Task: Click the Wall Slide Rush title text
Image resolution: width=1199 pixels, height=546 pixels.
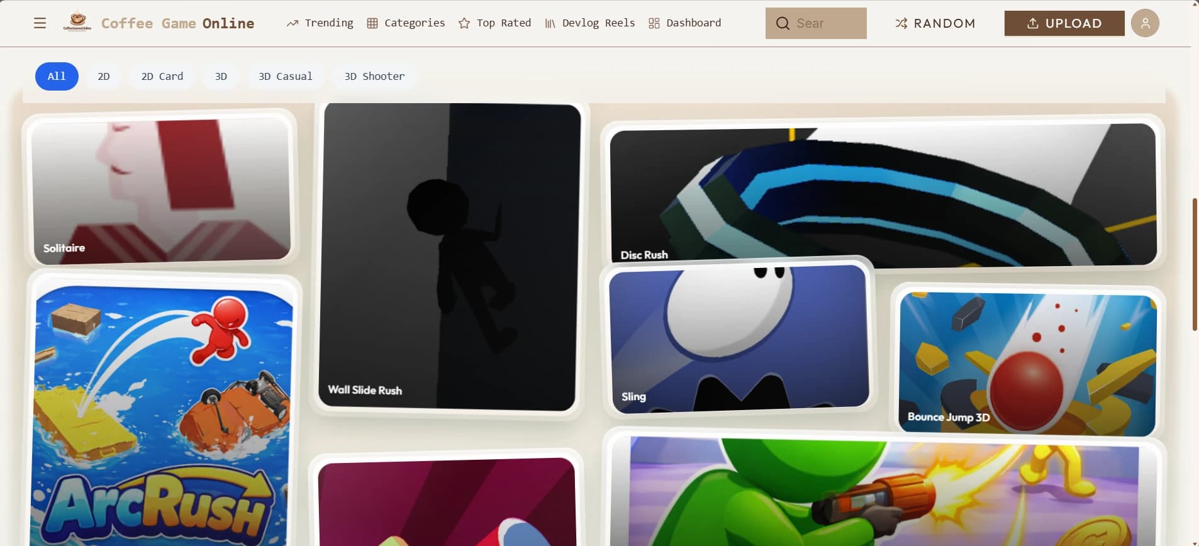Action: click(x=365, y=390)
